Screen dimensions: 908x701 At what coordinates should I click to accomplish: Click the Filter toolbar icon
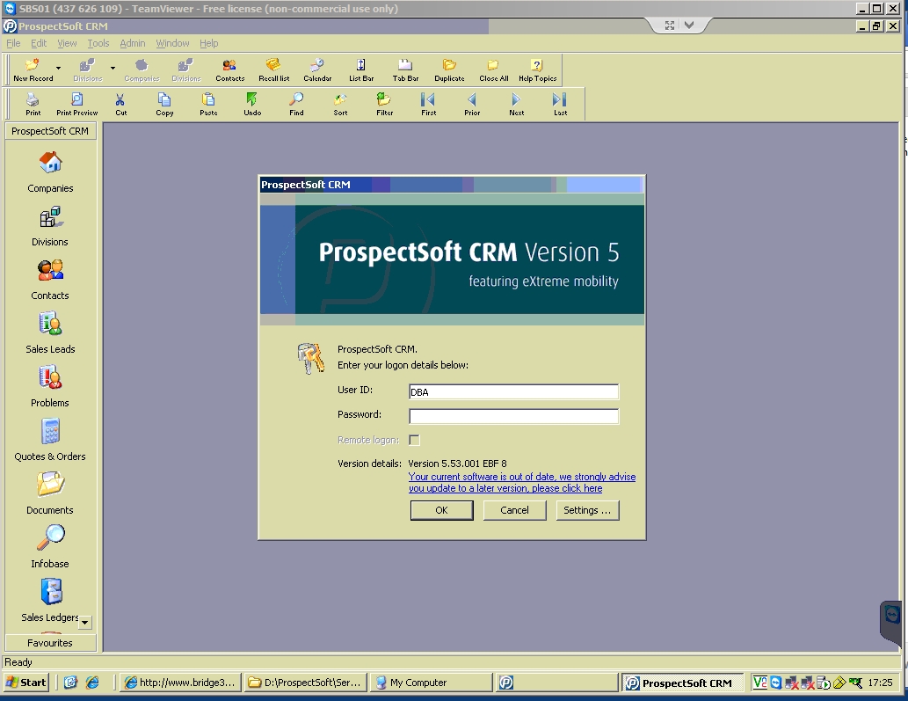coord(384,105)
